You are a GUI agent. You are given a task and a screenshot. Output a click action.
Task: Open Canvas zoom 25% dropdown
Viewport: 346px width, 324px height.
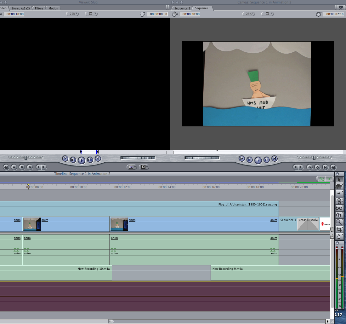pyautogui.click(x=249, y=14)
